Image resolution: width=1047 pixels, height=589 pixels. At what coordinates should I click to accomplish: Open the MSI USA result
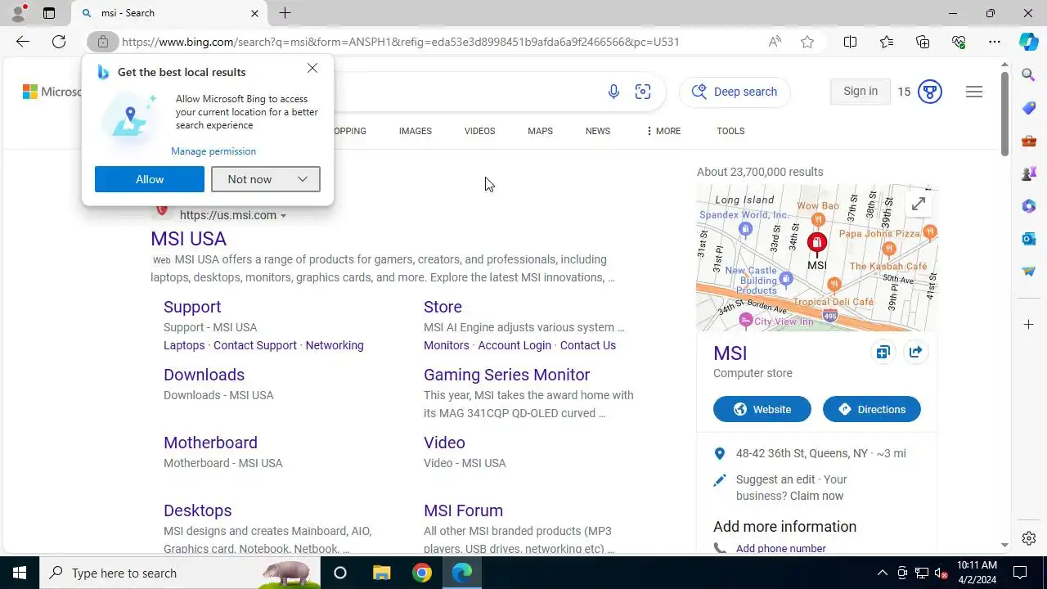pos(188,239)
